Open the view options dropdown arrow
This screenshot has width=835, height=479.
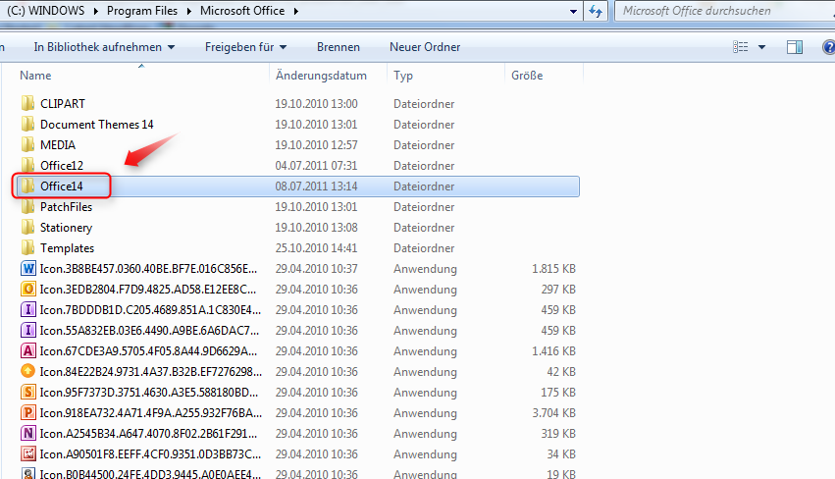pyautogui.click(x=763, y=47)
